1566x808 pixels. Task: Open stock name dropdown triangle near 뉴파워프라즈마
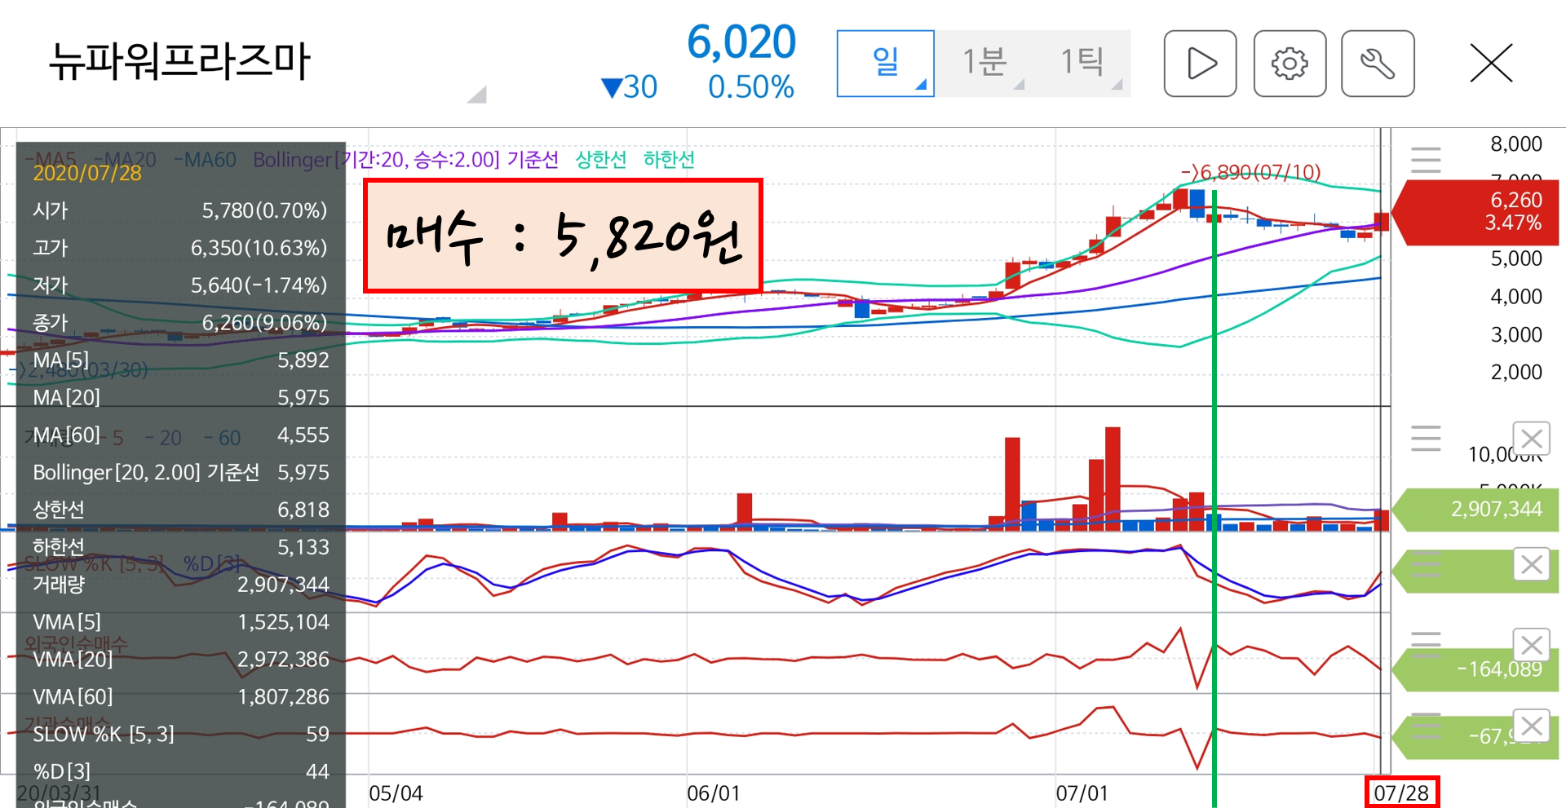tap(478, 94)
